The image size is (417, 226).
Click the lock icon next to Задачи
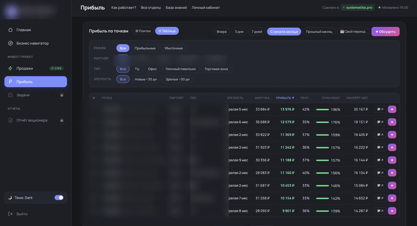[62, 95]
